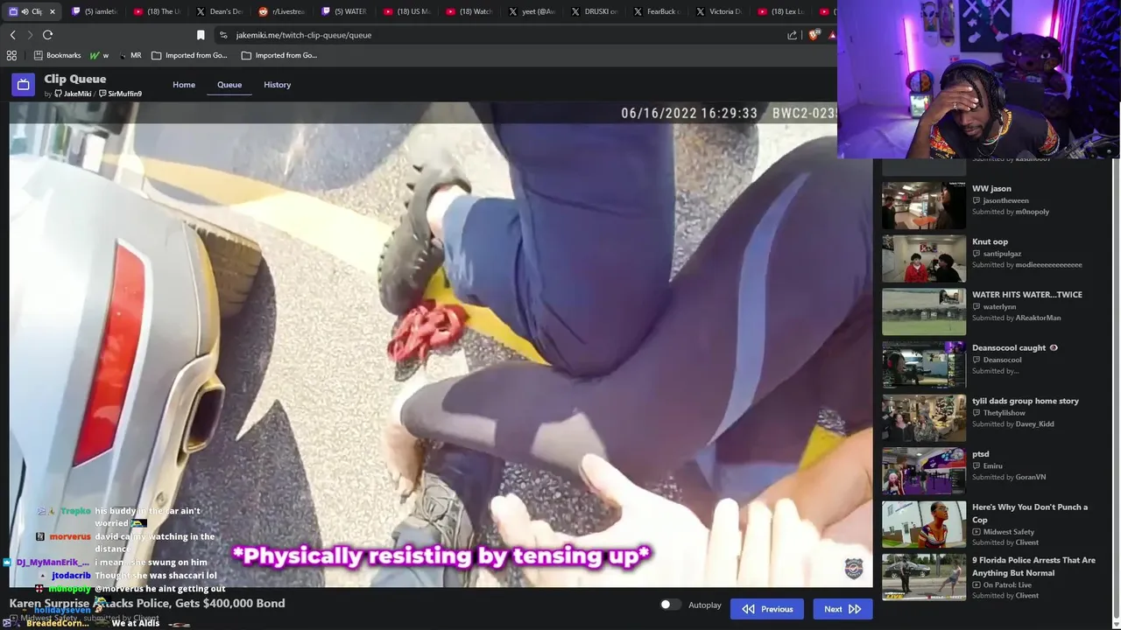1121x630 pixels.
Task: Open the History navigation tab
Action: pos(277,85)
